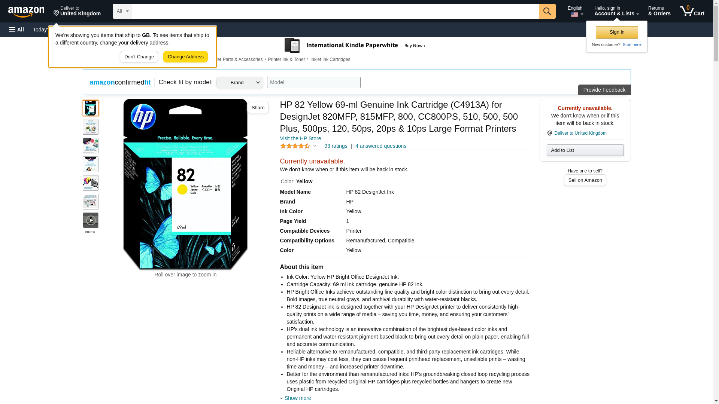The image size is (719, 404).
Task: Click the star rating icons
Action: point(295,146)
